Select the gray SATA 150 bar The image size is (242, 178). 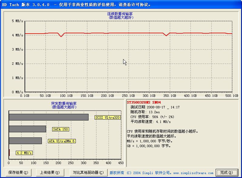pyautogui.click(x=27, y=129)
